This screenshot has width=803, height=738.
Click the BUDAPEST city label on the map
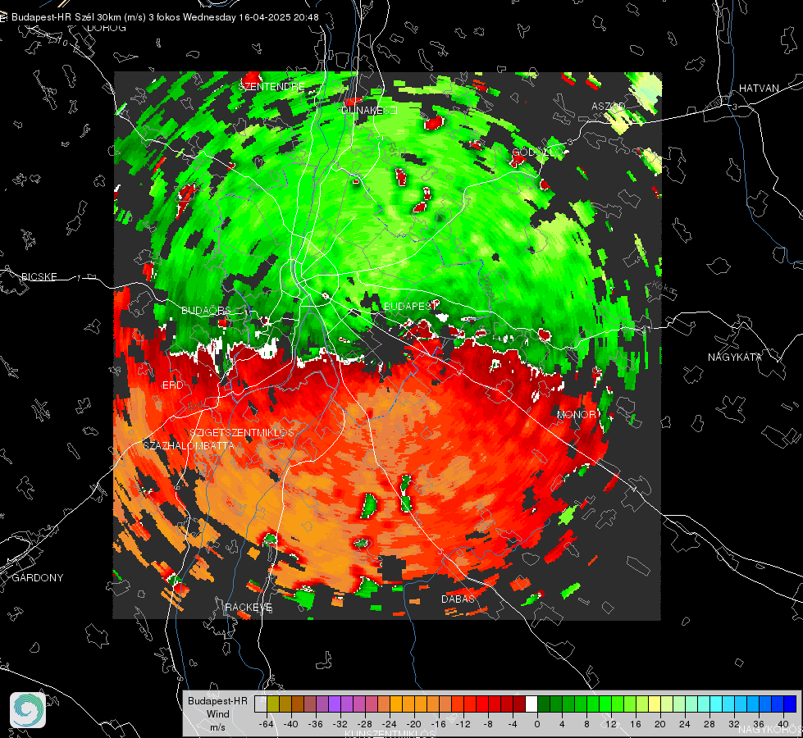[x=410, y=306]
